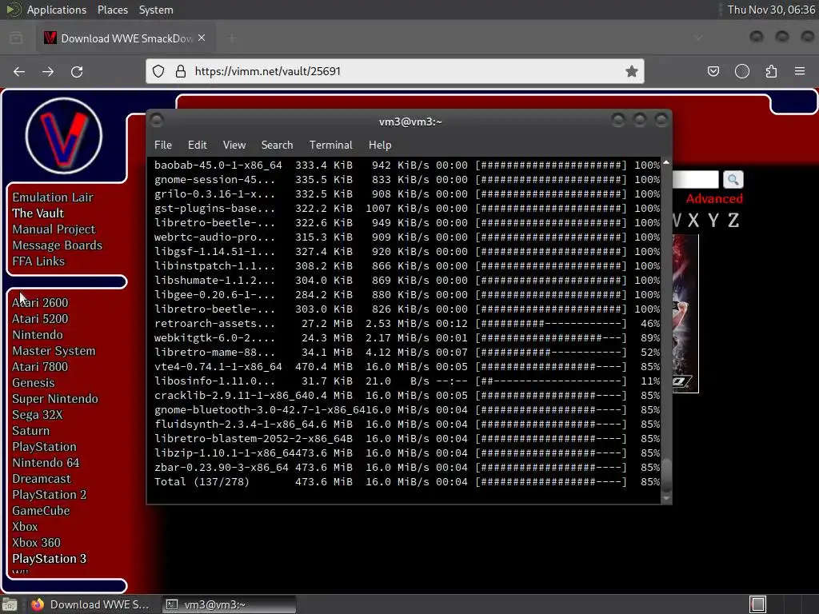Click the terminal scrollbar down arrow
The width and height of the screenshot is (819, 614).
tap(666, 498)
